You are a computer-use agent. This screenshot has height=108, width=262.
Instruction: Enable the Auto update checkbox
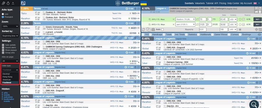pyautogui.click(x=3, y=45)
